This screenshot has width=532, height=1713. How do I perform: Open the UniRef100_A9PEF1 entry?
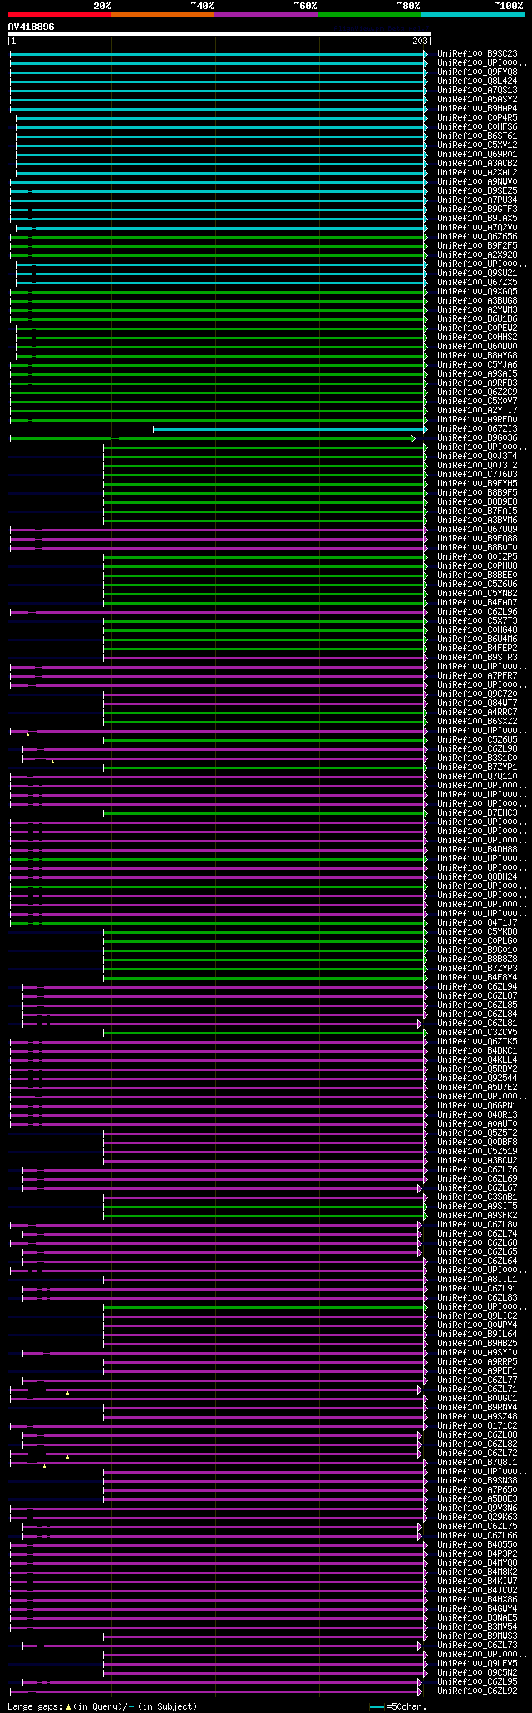(x=477, y=1371)
